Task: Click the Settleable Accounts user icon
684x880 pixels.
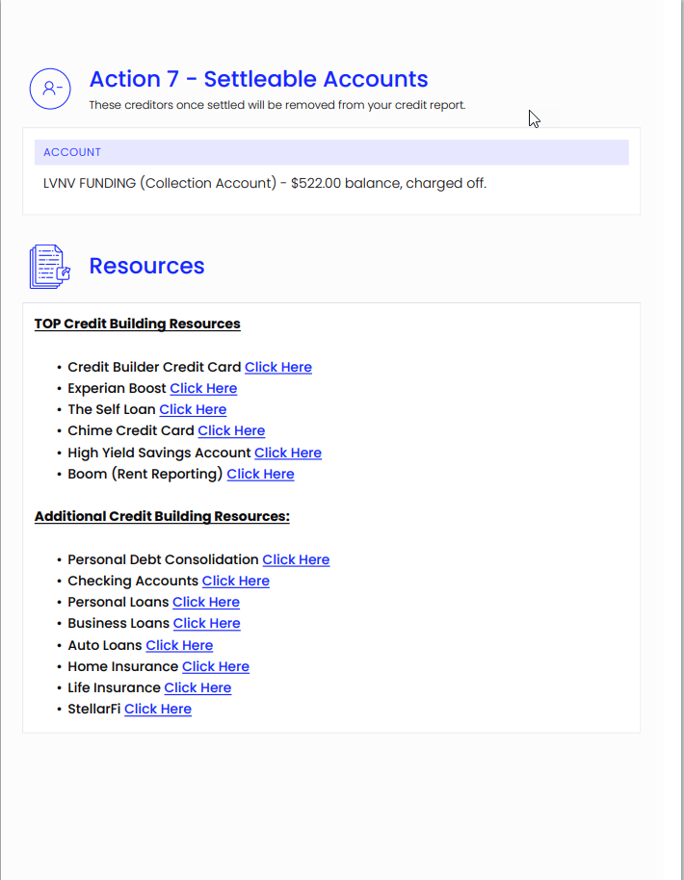Action: (x=50, y=89)
